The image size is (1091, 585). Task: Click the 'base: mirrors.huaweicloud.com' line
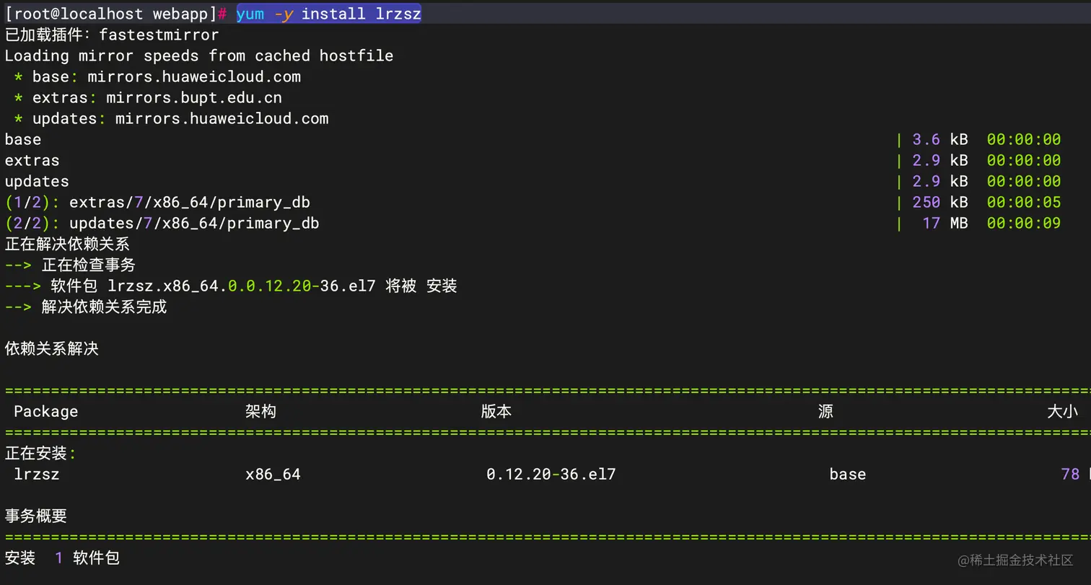click(x=167, y=76)
